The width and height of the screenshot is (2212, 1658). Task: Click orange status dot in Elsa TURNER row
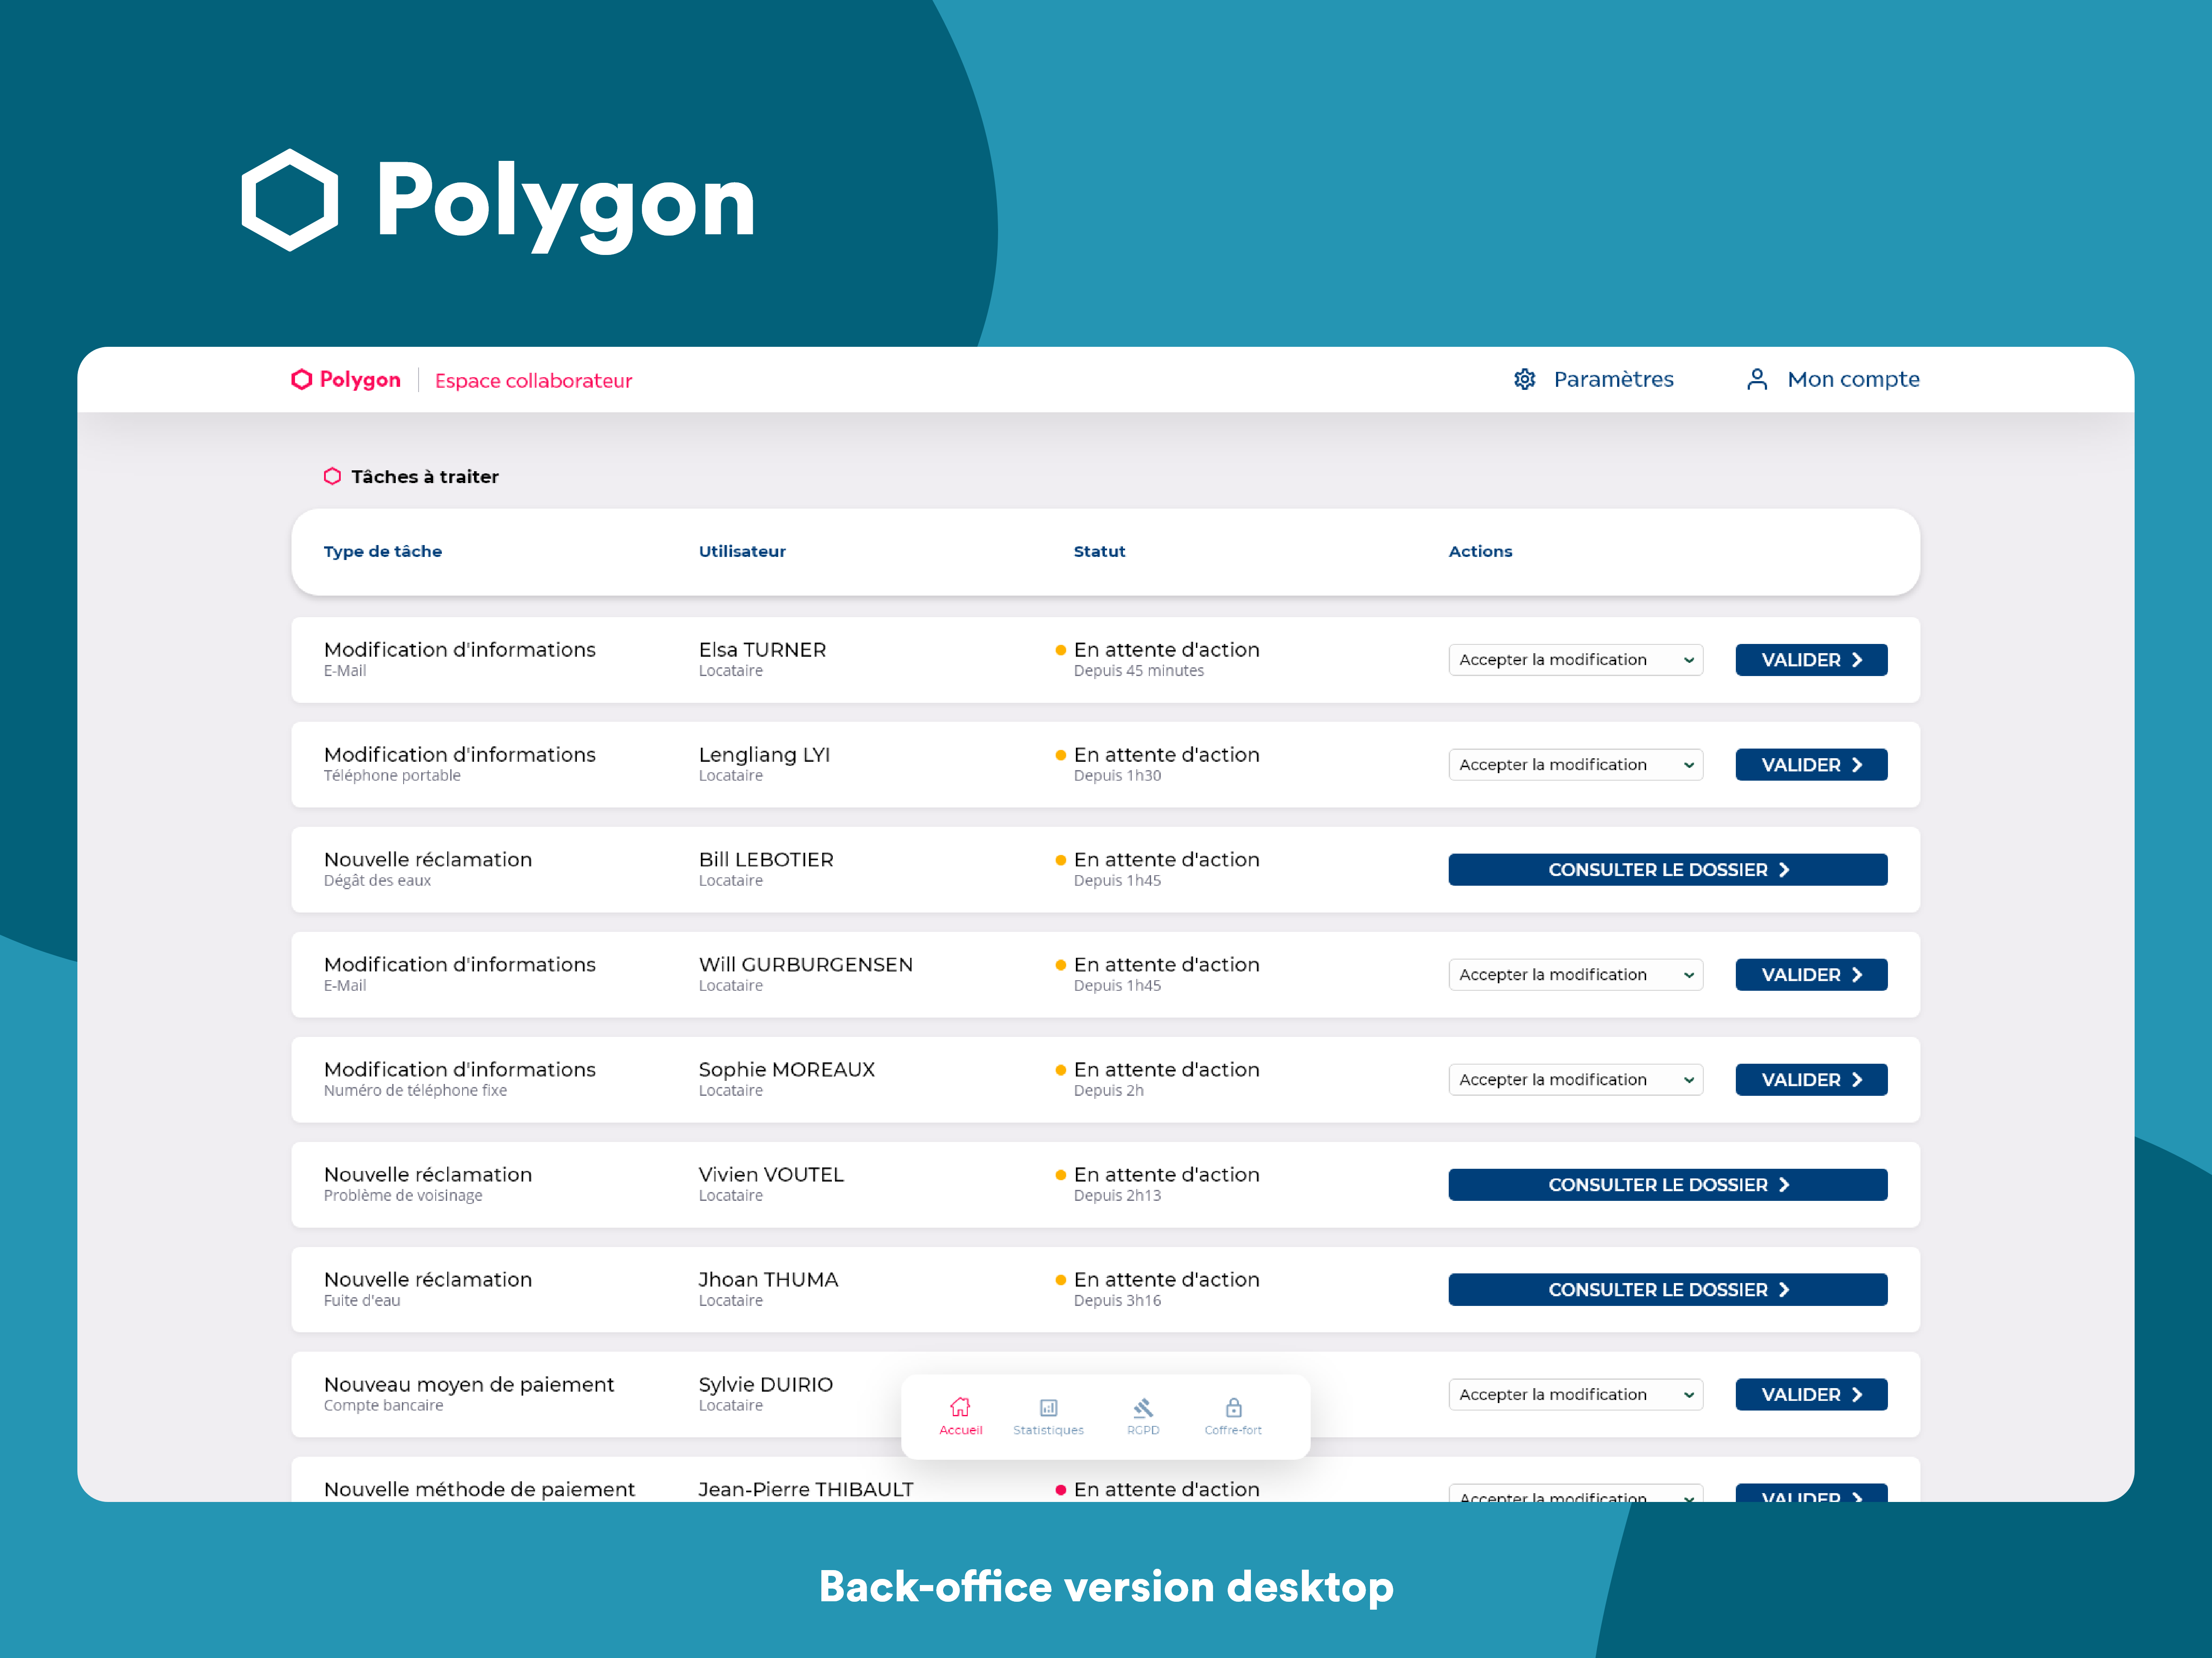(x=1060, y=650)
